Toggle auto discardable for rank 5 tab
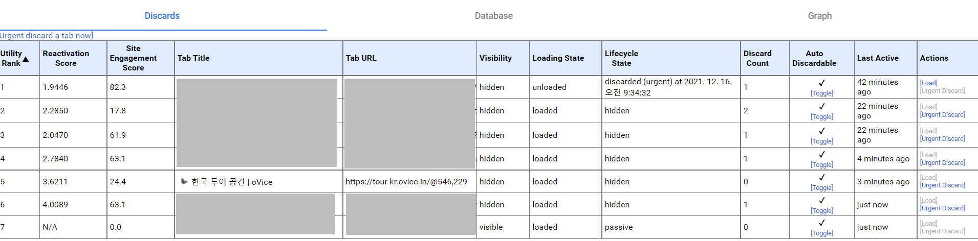The width and height of the screenshot is (978, 241). click(822, 188)
